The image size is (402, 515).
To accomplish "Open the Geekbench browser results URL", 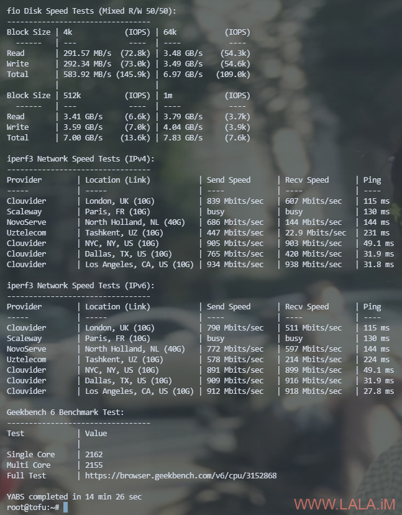I will 181,476.
